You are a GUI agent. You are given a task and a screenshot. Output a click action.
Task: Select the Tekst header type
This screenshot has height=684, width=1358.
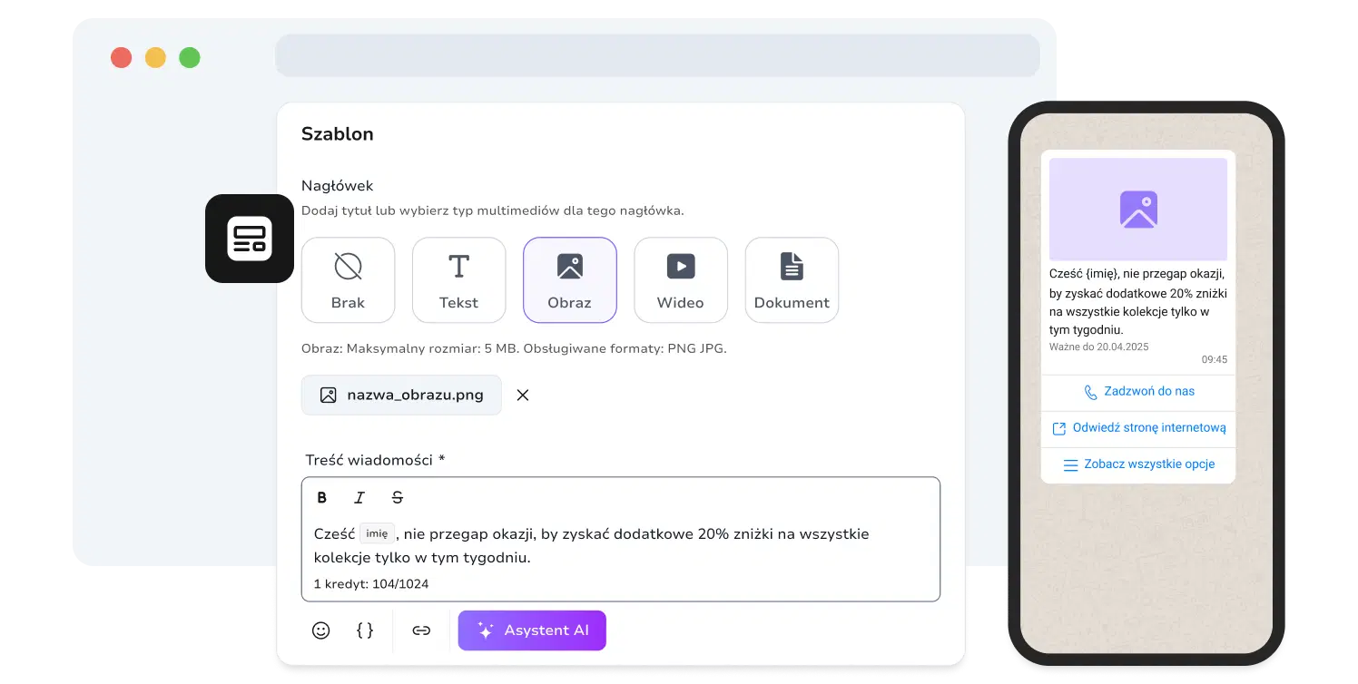tap(458, 280)
